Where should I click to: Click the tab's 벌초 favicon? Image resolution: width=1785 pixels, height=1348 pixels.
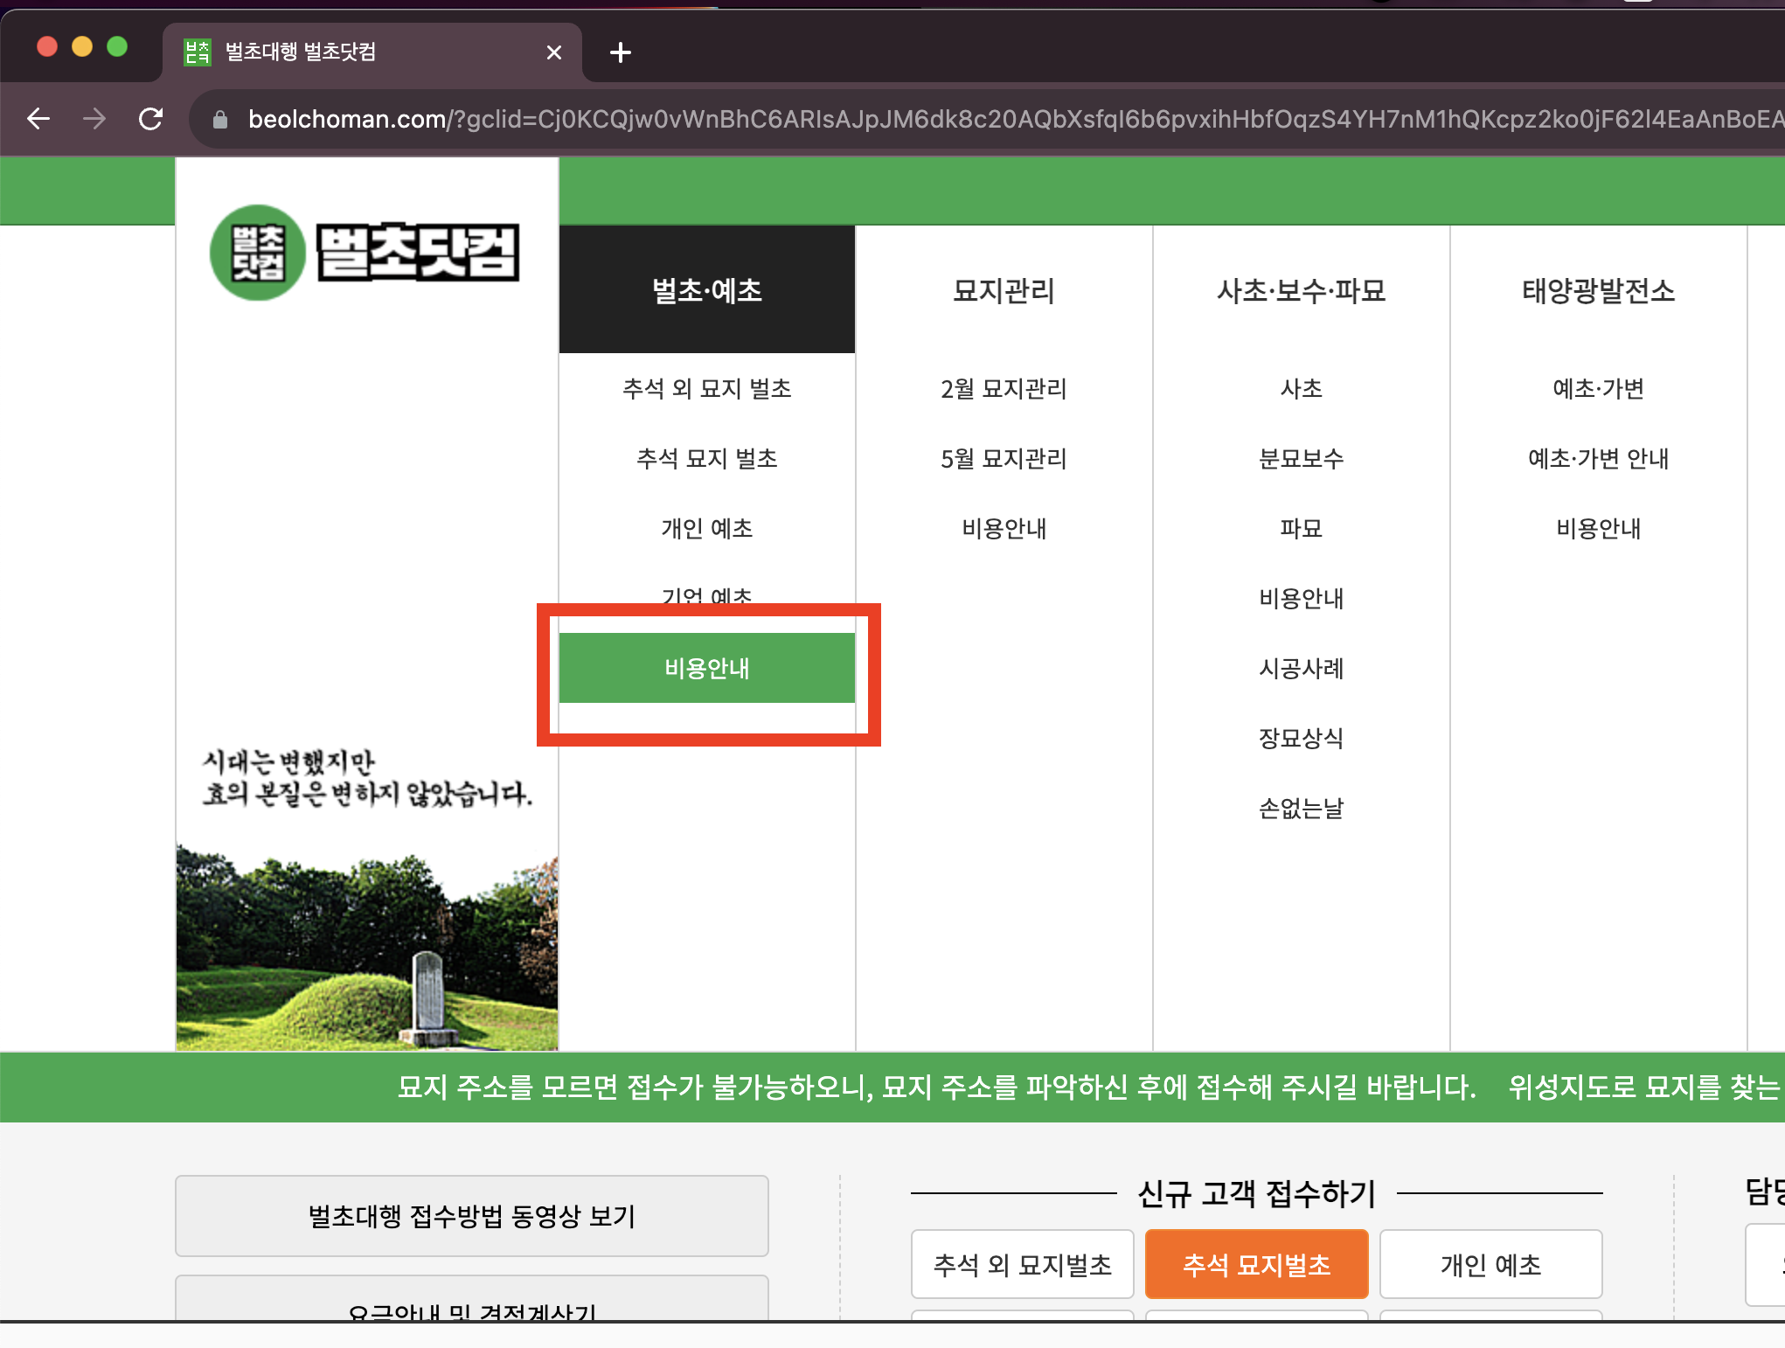point(198,52)
